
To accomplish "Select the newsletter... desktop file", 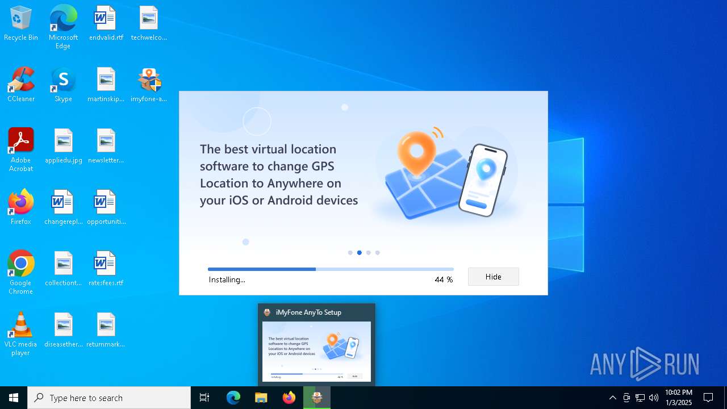I will (x=106, y=147).
